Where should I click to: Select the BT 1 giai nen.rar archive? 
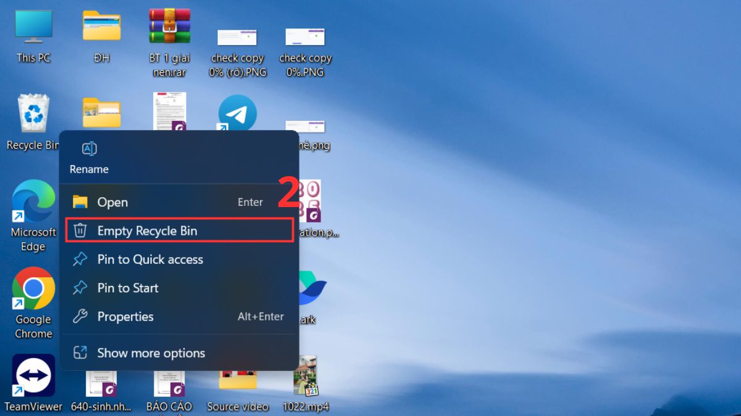pyautogui.click(x=169, y=28)
